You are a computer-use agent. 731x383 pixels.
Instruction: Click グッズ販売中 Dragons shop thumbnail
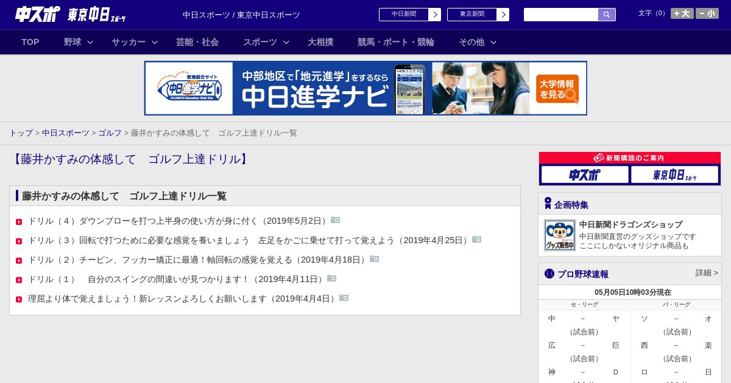tap(560, 235)
